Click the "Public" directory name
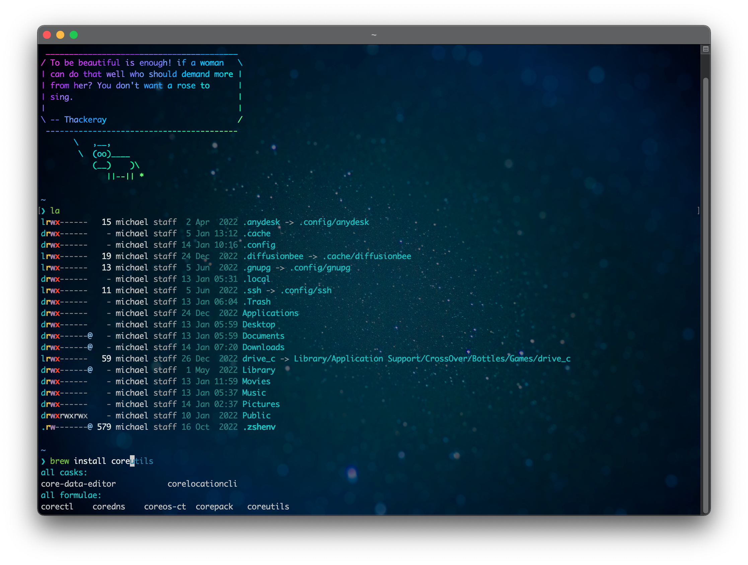 [256, 416]
